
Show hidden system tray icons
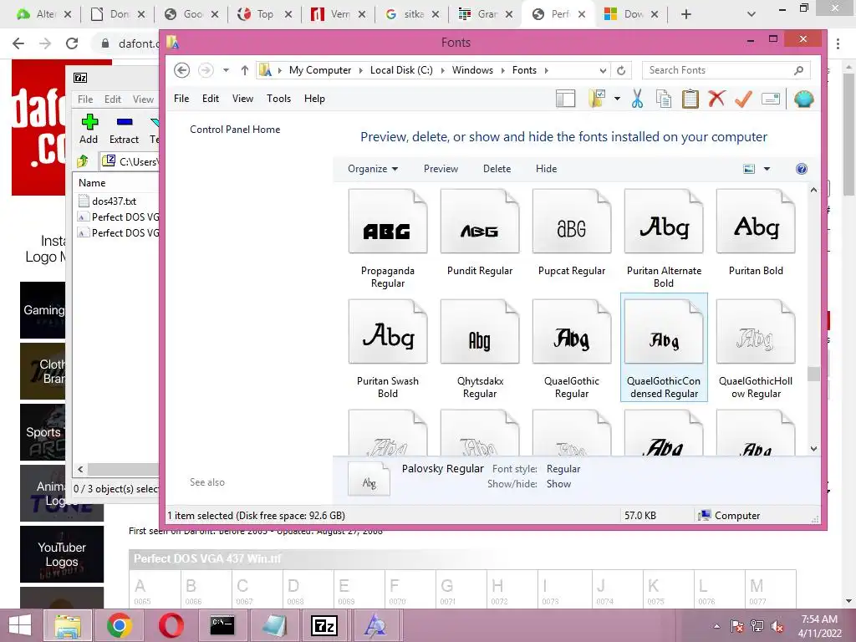[716, 626]
